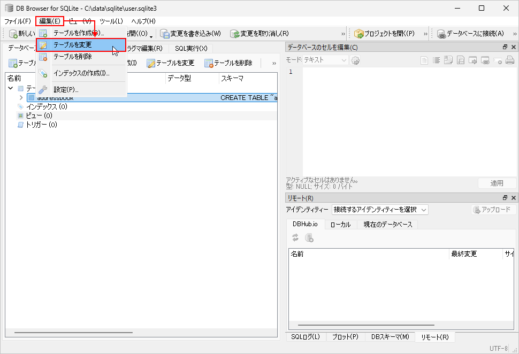Click the 変更を書き込み save changes icon

tap(165, 34)
